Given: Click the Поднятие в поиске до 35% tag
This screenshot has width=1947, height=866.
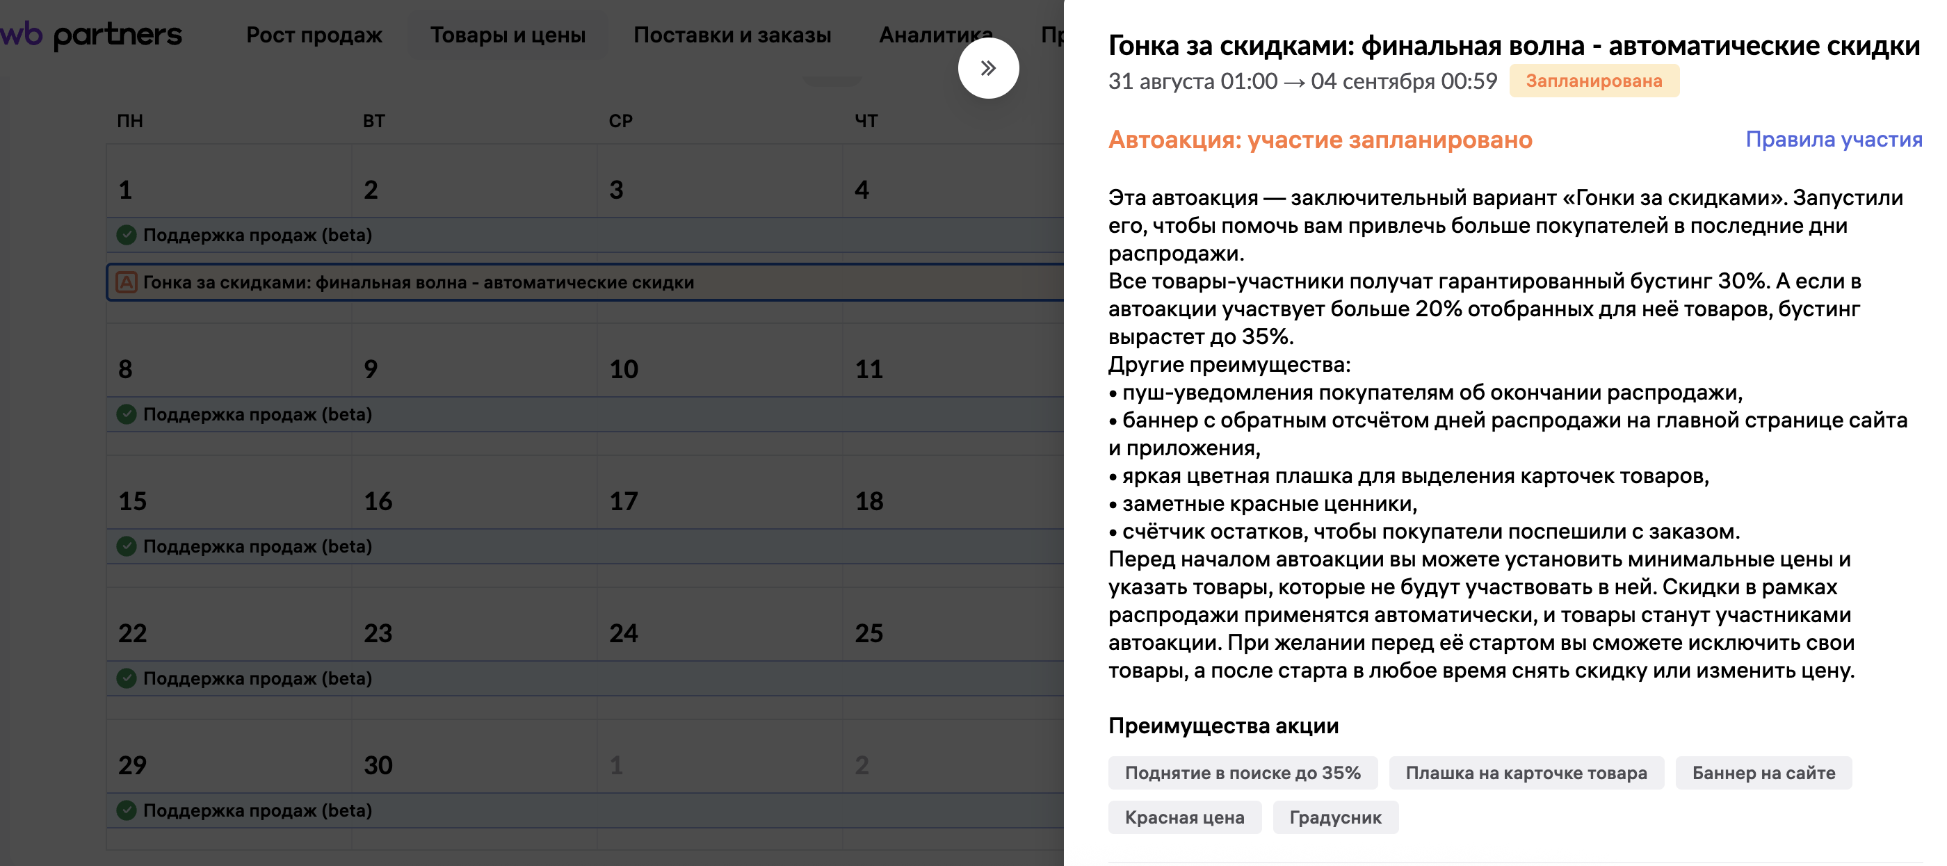Looking at the screenshot, I should coord(1243,773).
